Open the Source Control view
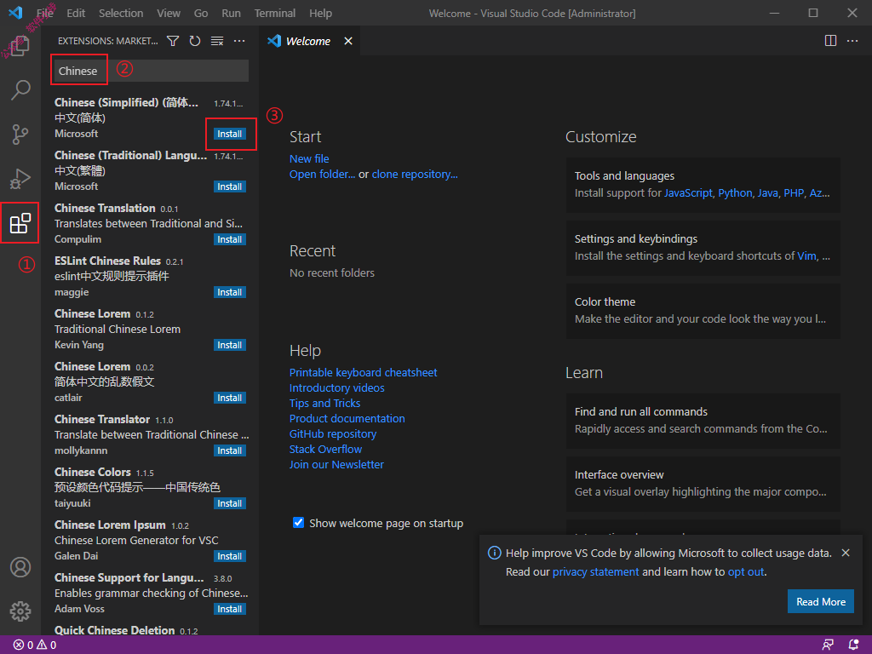This screenshot has width=872, height=654. pos(20,134)
